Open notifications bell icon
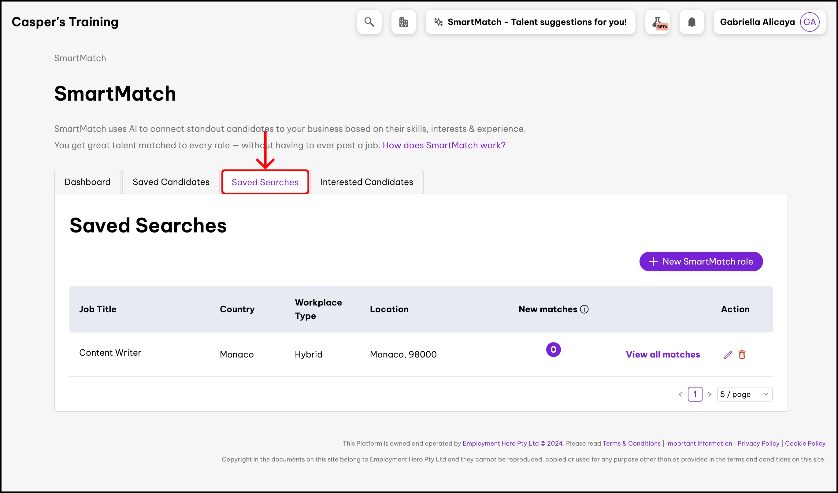Image resolution: width=838 pixels, height=493 pixels. (x=692, y=22)
